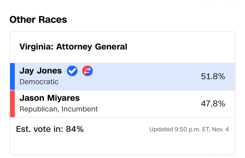
Task: Click the 84% estimated vote figure
Action: (75, 129)
